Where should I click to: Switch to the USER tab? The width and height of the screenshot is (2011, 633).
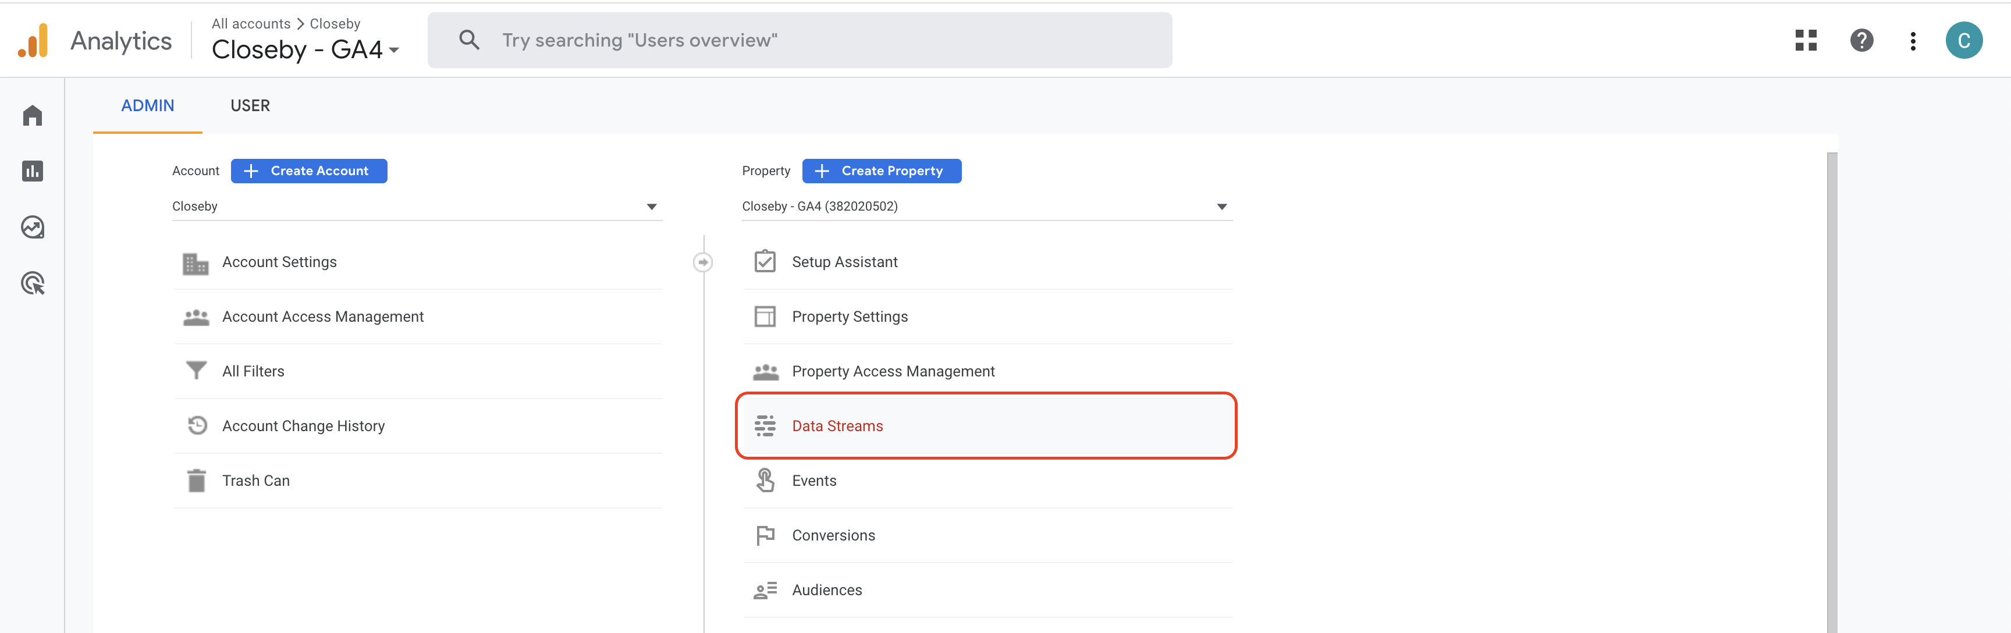tap(250, 106)
